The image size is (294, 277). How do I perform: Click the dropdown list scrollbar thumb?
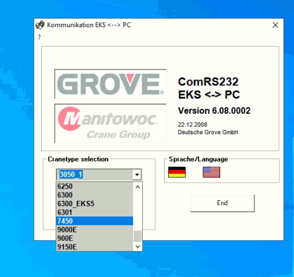click(x=138, y=236)
